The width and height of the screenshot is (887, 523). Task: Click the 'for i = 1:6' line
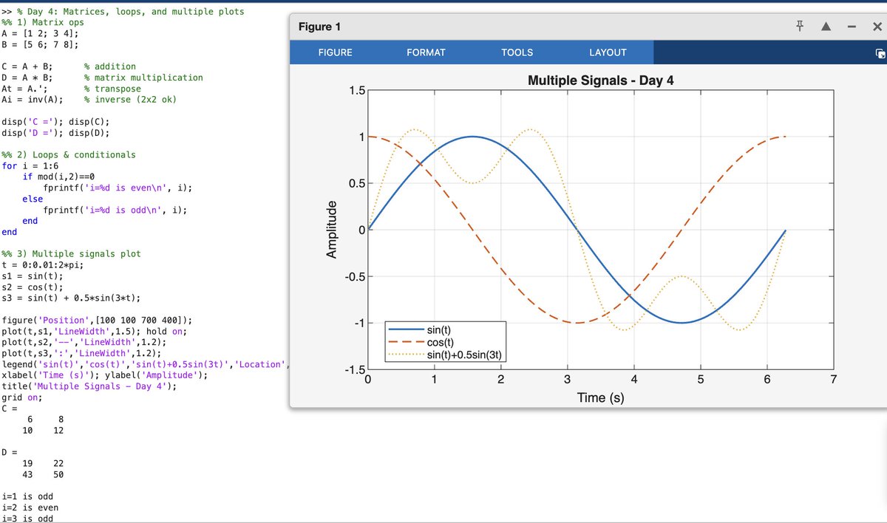click(x=30, y=166)
